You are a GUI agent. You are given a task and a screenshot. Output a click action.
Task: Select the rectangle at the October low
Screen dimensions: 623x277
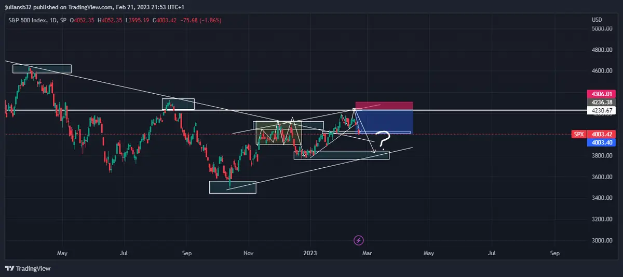point(232,187)
